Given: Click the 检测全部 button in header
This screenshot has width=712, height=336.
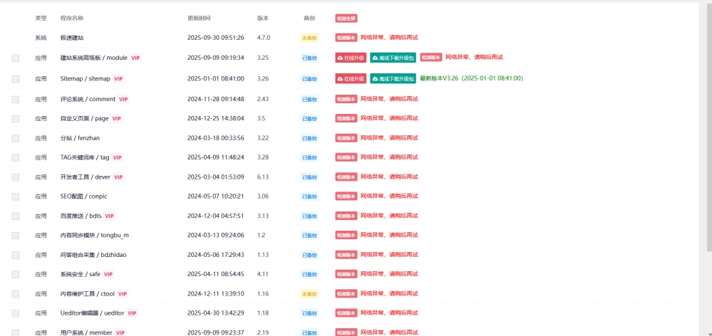Looking at the screenshot, I should click(346, 18).
